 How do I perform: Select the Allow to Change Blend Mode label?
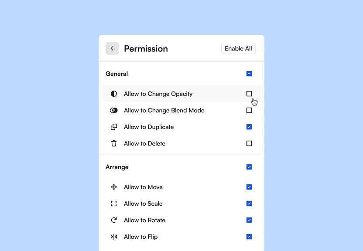[164, 111]
